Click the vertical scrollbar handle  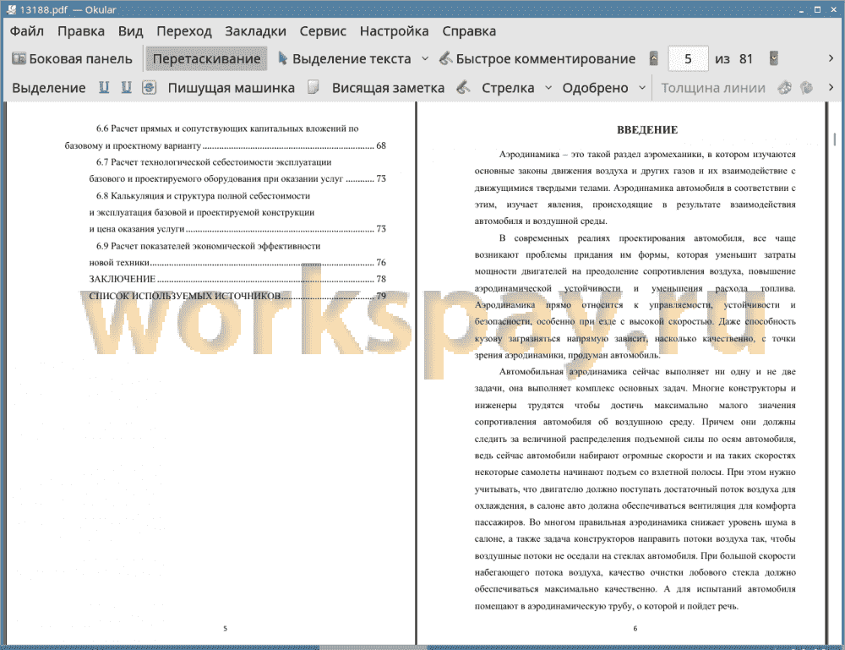click(x=834, y=139)
